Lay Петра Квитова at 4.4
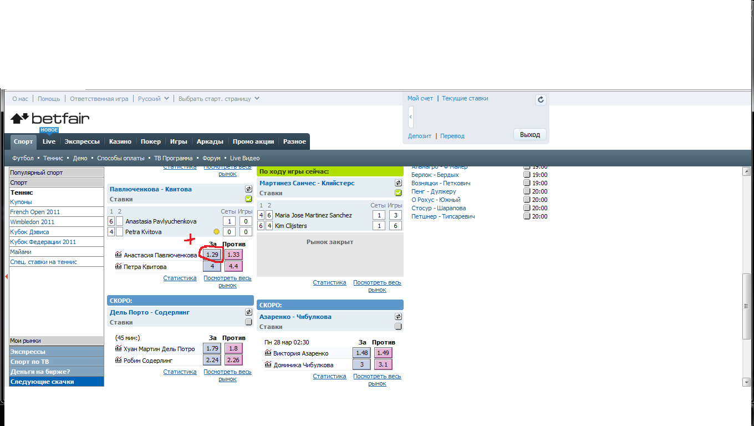The height and width of the screenshot is (426, 754). pos(233,266)
